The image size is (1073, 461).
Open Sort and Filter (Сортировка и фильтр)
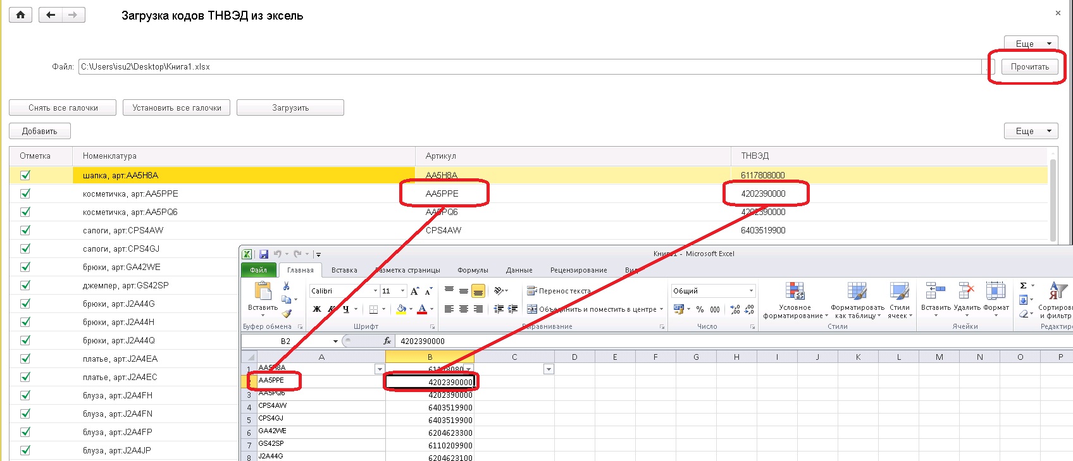coord(1055,300)
